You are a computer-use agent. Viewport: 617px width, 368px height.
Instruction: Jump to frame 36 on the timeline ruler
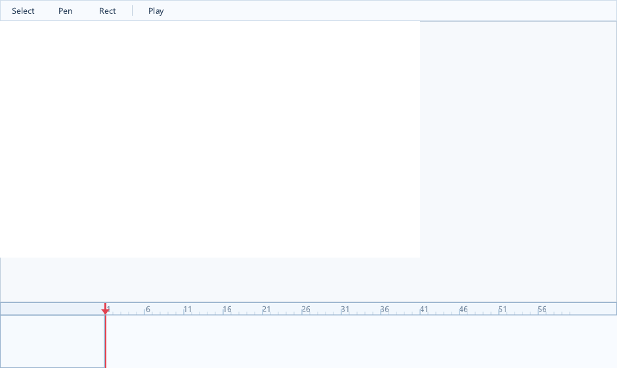tap(385, 310)
